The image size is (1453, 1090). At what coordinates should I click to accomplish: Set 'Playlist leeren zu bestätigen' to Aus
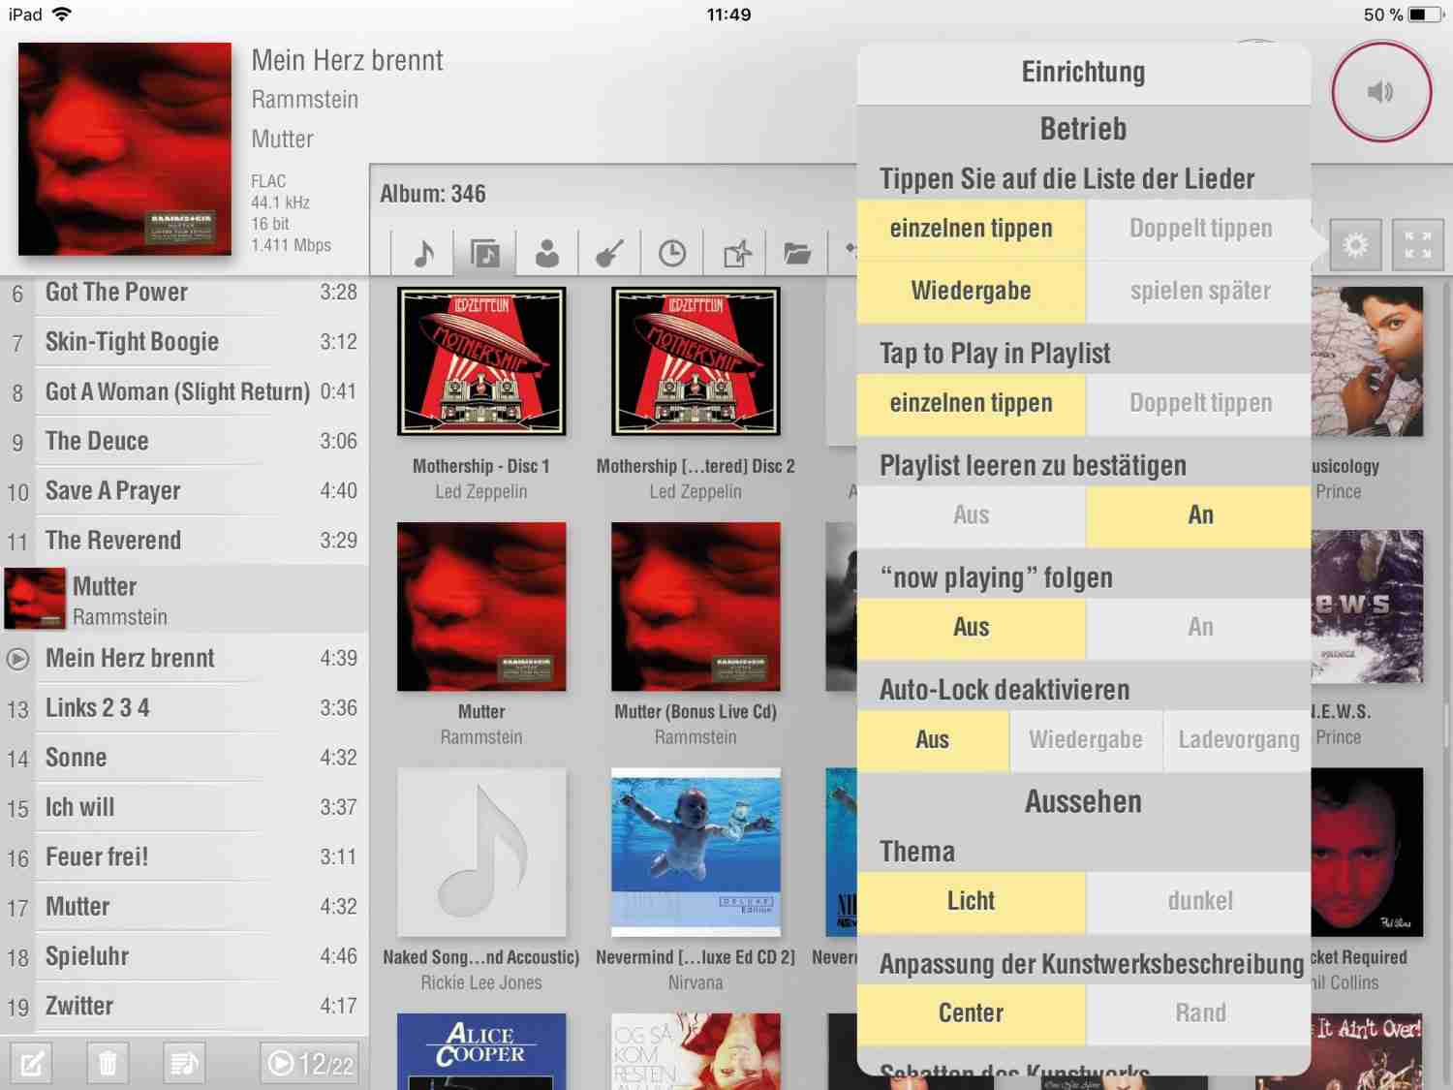pos(971,515)
